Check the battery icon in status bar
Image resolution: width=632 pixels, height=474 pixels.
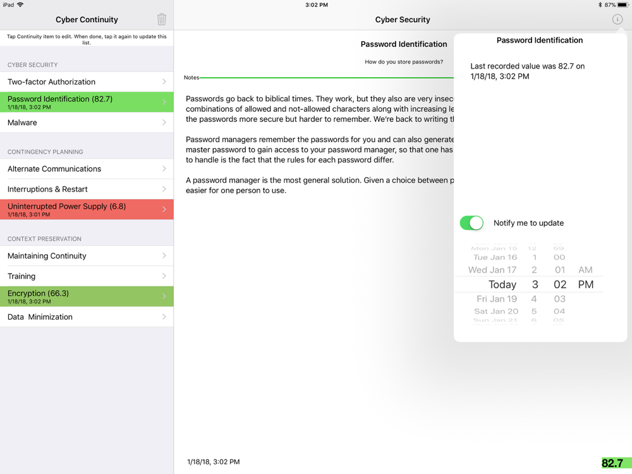(x=623, y=5)
